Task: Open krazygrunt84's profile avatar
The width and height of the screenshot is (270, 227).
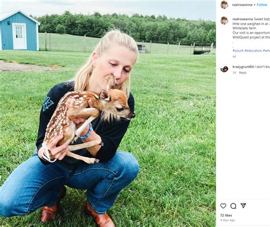Action: (224, 69)
